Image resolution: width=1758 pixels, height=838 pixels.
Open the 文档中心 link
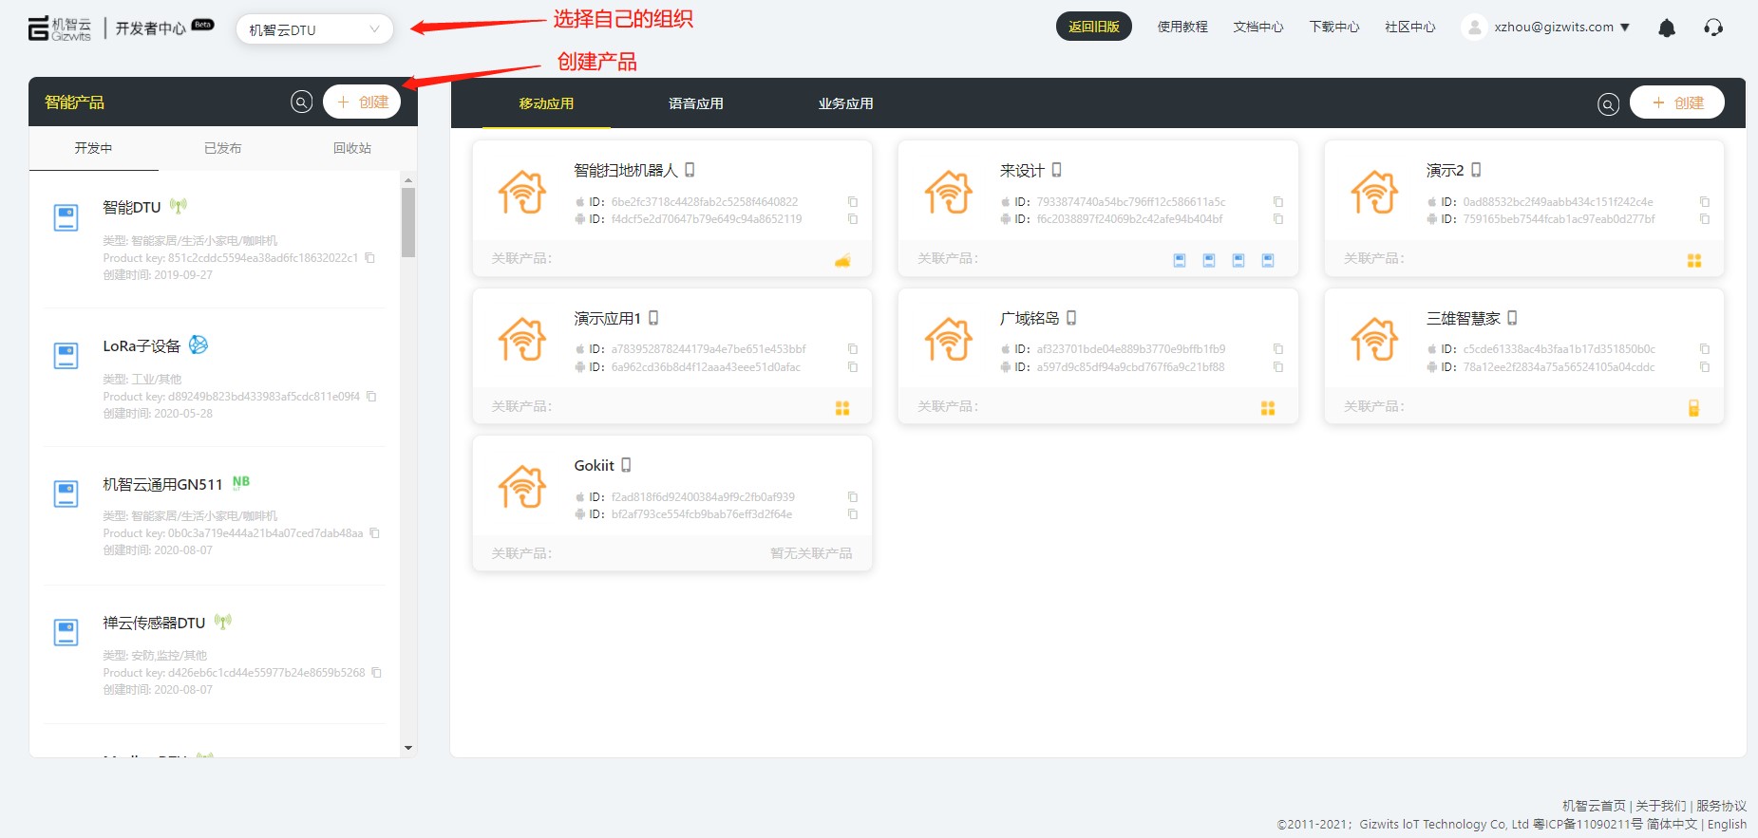(x=1257, y=28)
